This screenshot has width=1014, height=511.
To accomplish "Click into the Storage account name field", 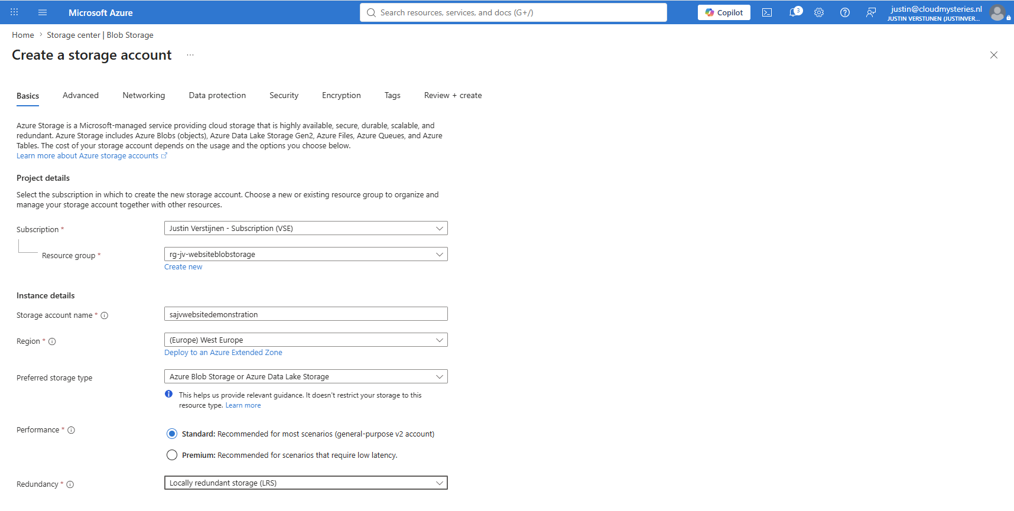I will 306,314.
